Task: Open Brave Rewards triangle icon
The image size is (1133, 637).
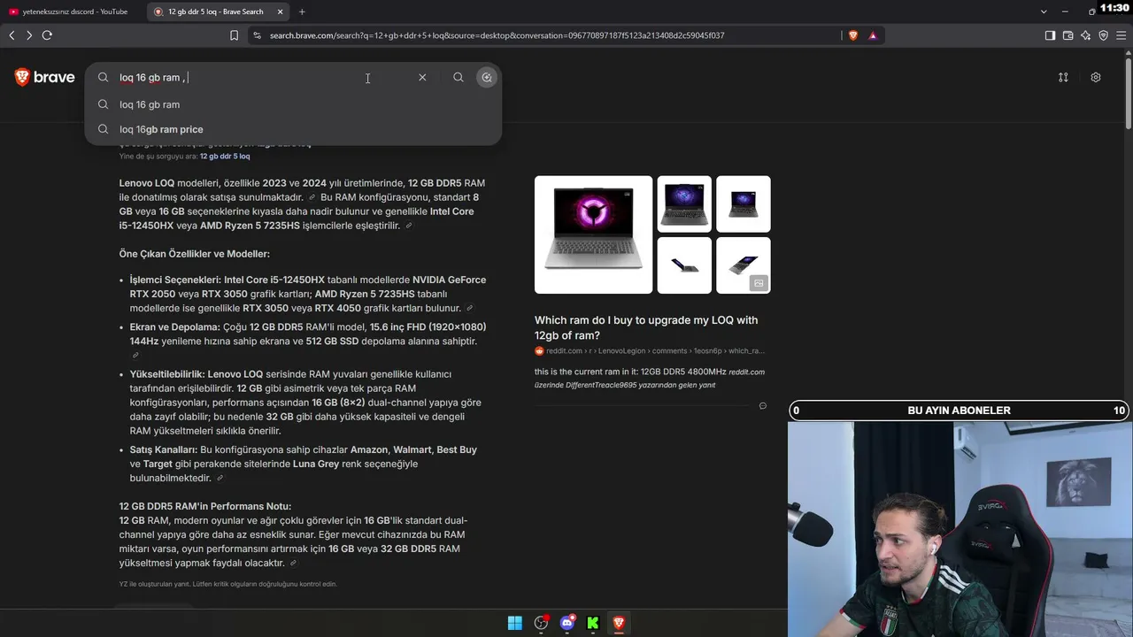Action: point(873,35)
